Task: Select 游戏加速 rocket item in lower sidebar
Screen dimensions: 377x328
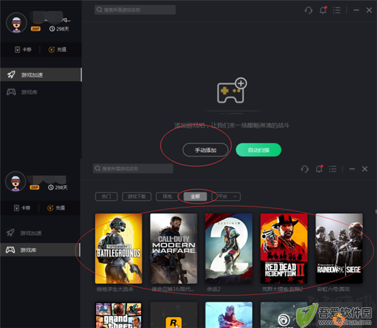Action: [x=40, y=233]
